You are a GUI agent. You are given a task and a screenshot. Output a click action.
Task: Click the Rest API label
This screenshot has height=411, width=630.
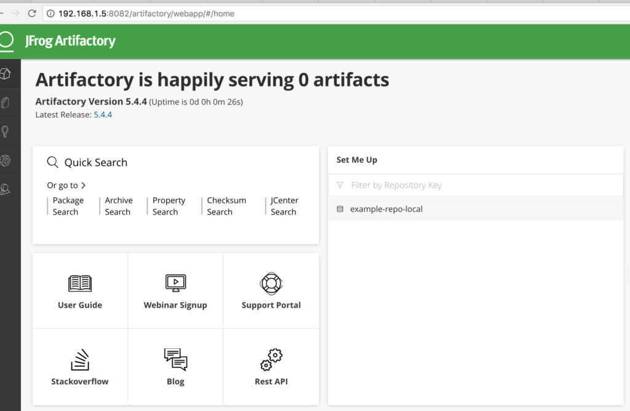click(x=271, y=382)
